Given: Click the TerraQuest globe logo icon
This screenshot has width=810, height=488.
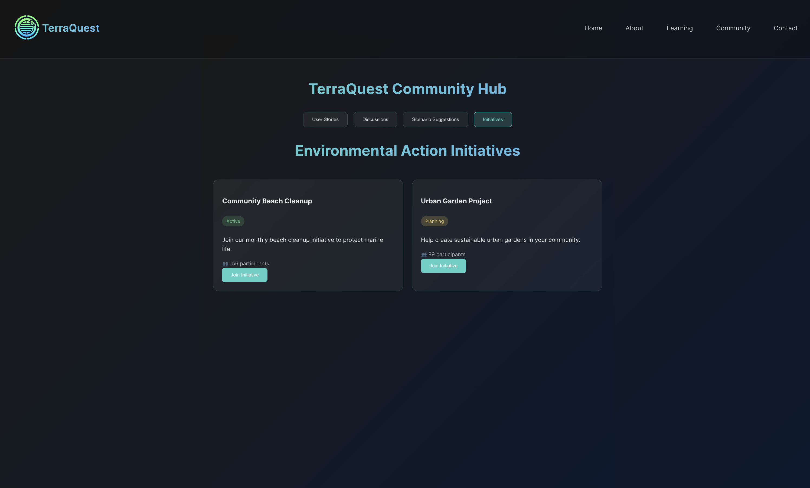Looking at the screenshot, I should pos(27,28).
